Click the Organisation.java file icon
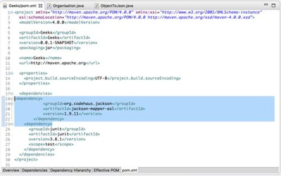The image size is (281, 176). tap(49, 6)
